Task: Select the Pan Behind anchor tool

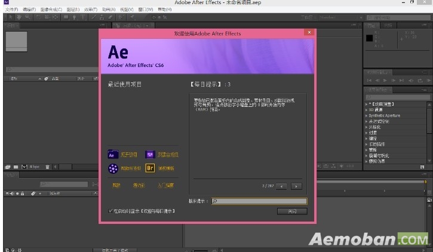Action: pyautogui.click(x=55, y=17)
